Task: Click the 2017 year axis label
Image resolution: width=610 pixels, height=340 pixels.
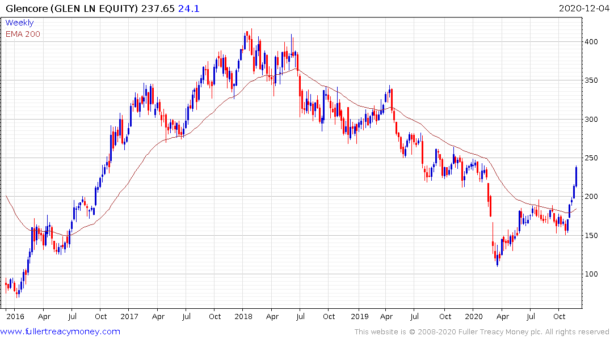Action: click(129, 316)
